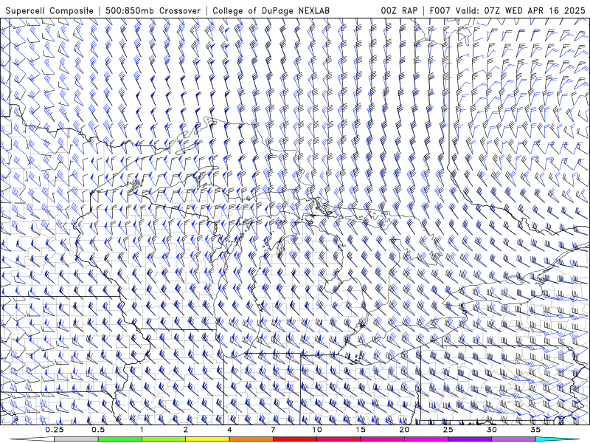Click the bright green 0.5–1 legend segment
Screen dimensions: 590x443
pos(120,439)
